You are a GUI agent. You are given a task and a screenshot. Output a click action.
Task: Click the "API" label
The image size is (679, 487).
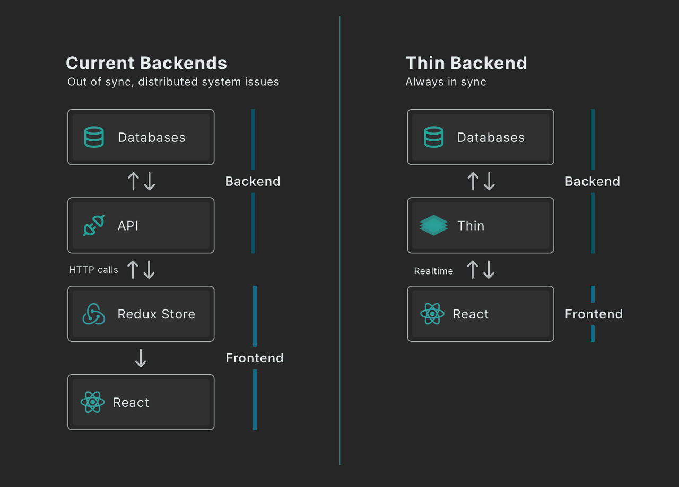[x=128, y=226]
